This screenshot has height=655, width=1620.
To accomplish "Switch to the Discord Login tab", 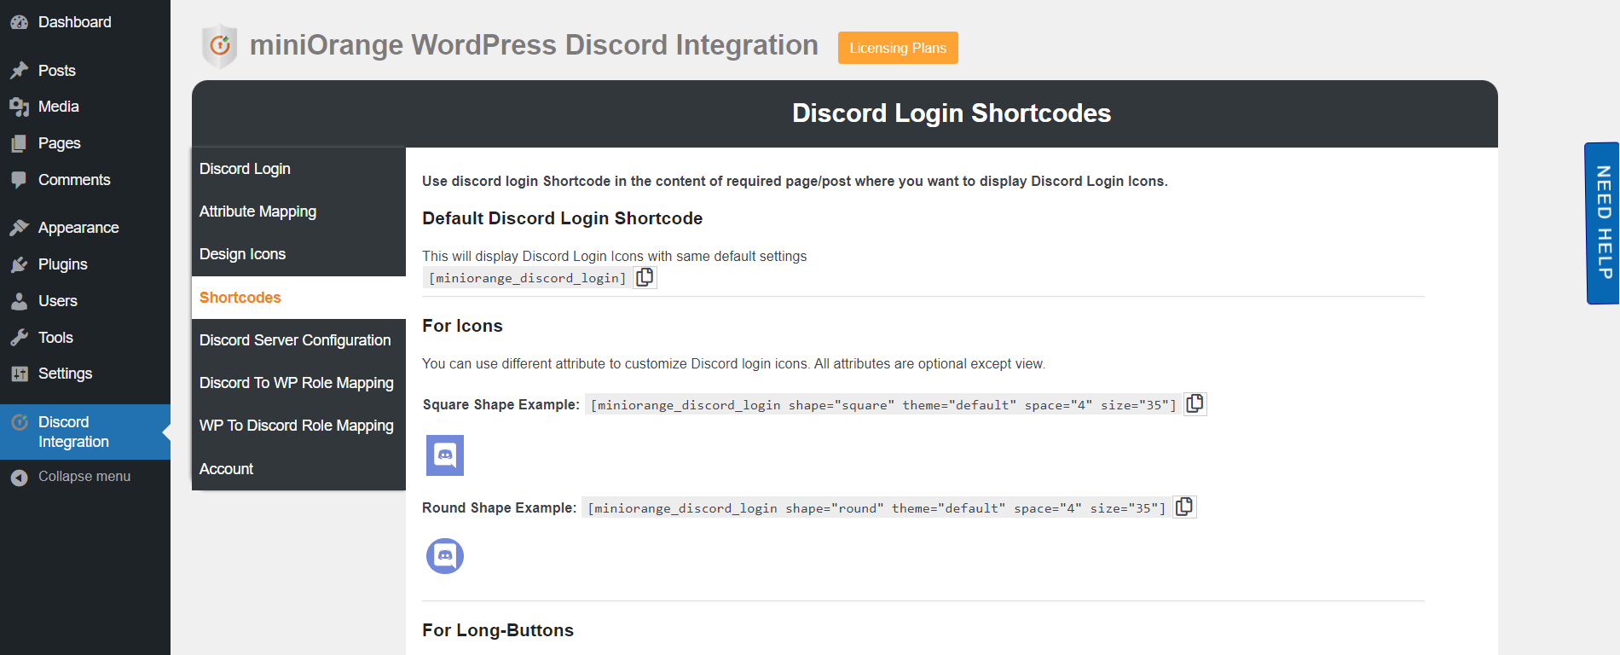I will click(x=298, y=169).
